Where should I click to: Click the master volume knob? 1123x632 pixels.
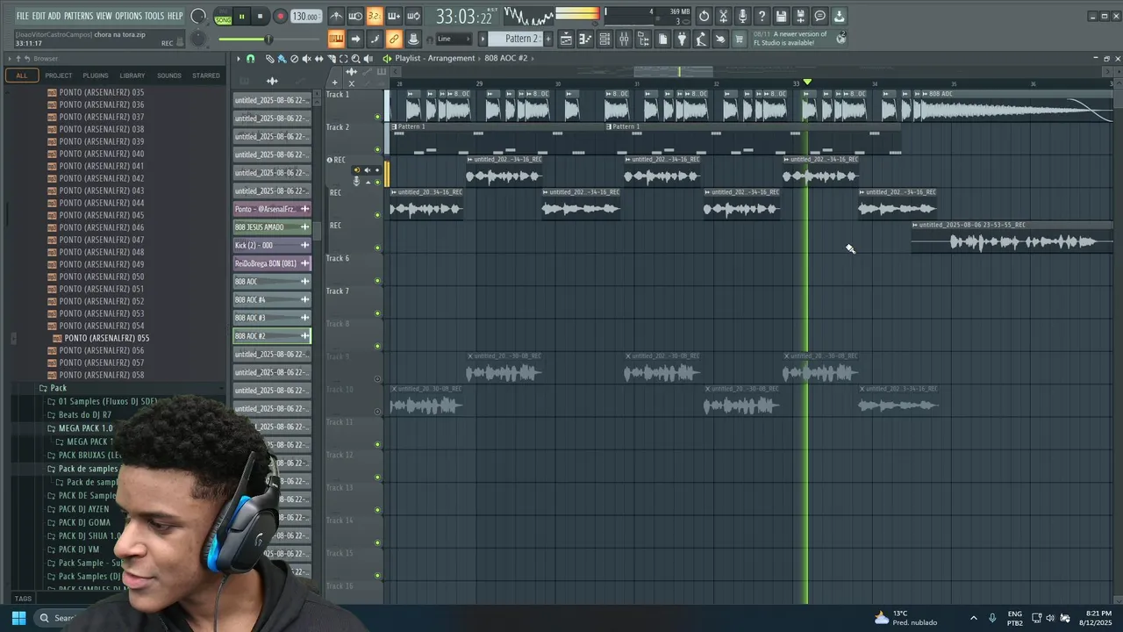click(x=198, y=16)
